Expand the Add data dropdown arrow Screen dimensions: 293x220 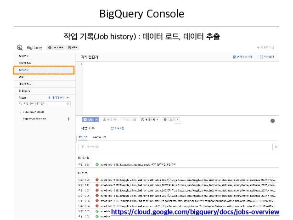(68, 98)
